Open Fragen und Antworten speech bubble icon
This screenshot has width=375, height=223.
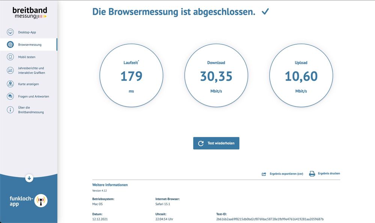tap(10, 96)
